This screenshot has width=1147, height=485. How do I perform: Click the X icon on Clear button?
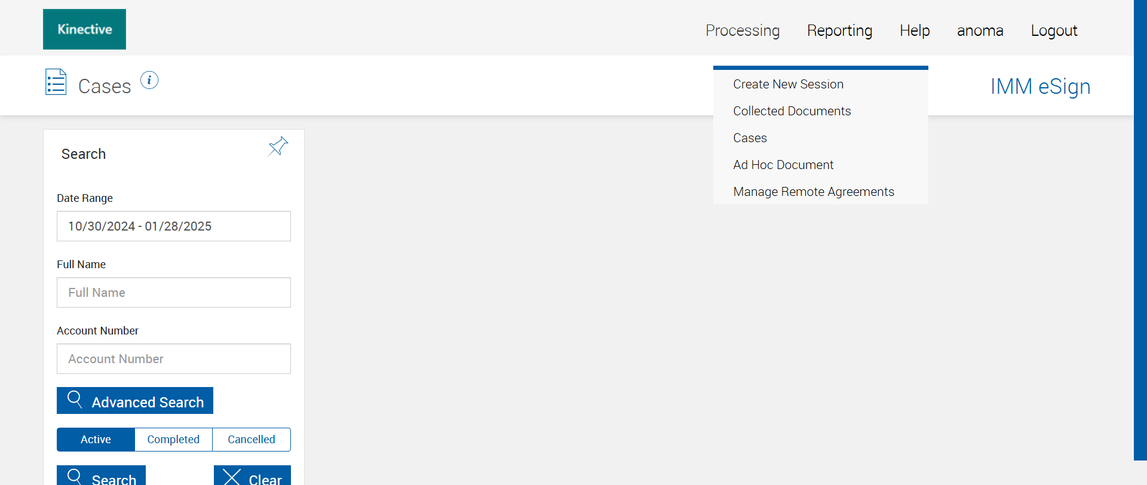(232, 477)
